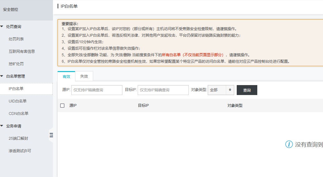Viewport: 323px width, 177px height.
Task: Switch to the 有效 tab
Action: point(66,76)
